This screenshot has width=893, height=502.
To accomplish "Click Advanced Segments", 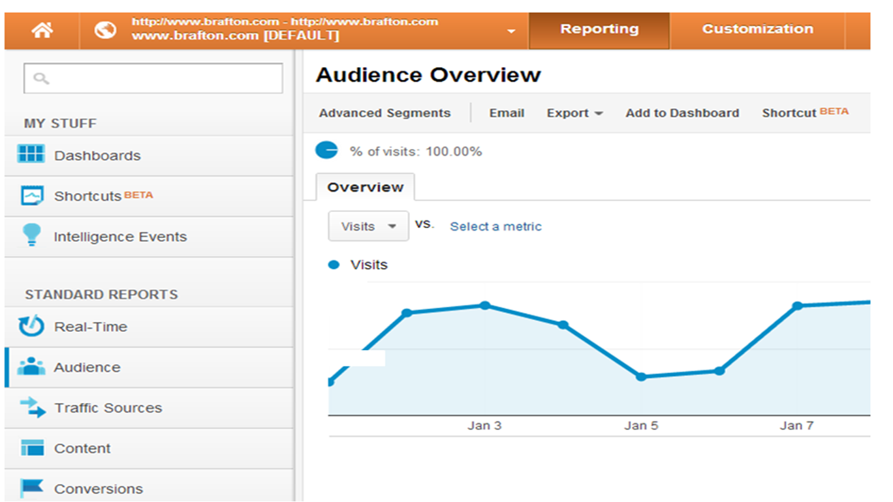I will 384,113.
